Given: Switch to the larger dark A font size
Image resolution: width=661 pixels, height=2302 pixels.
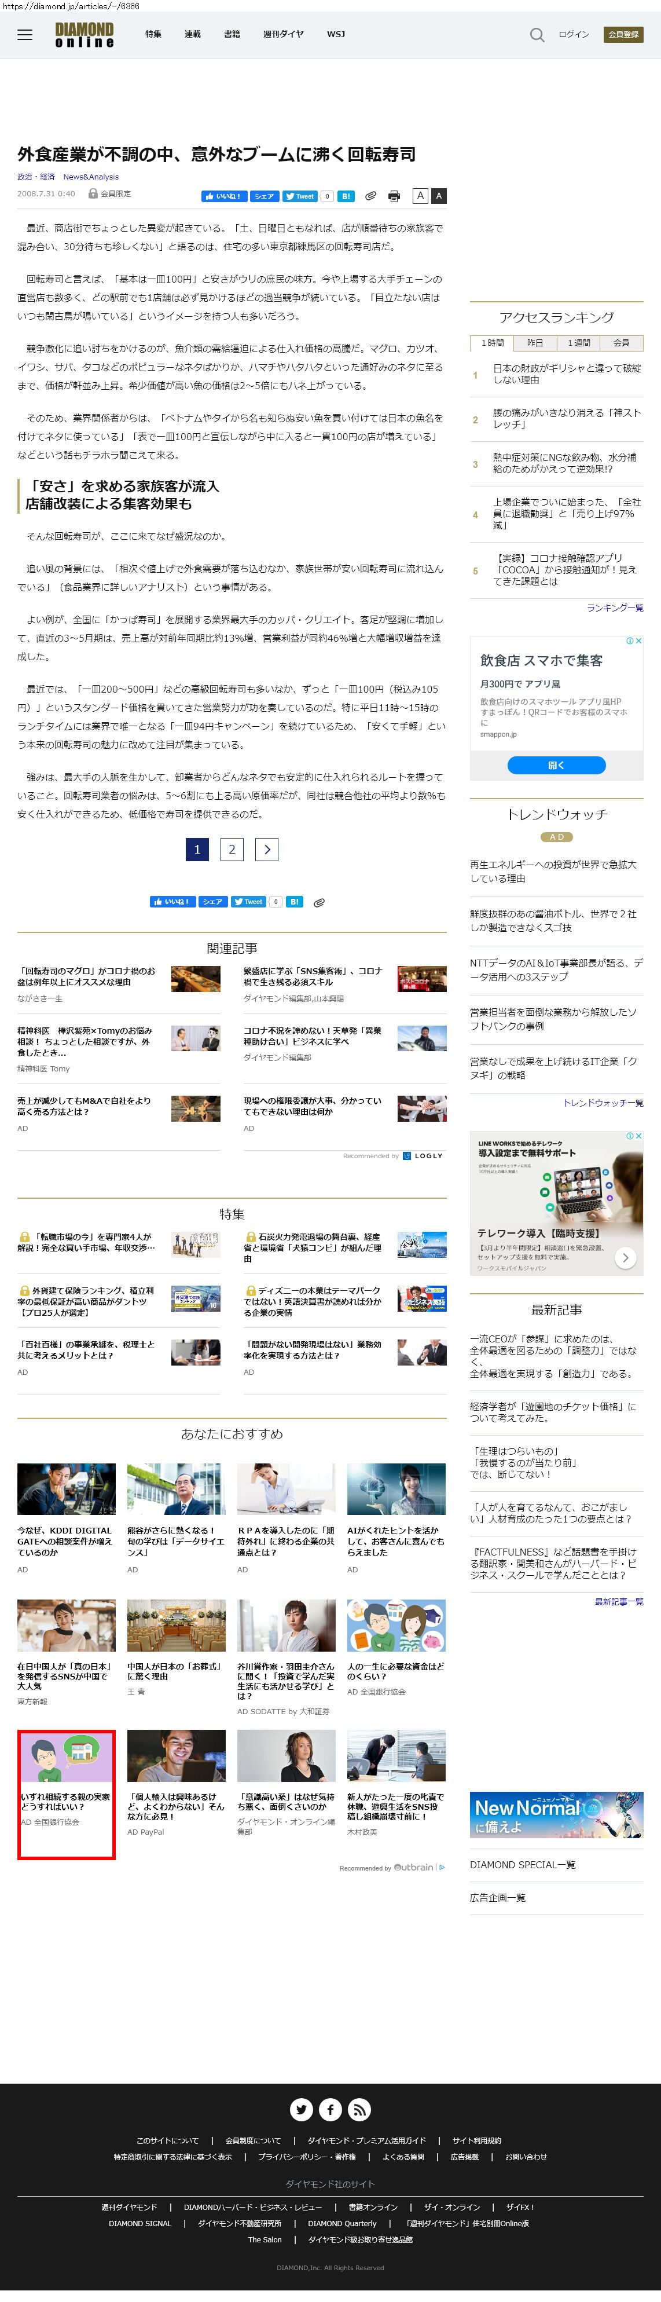Looking at the screenshot, I should [x=439, y=196].
